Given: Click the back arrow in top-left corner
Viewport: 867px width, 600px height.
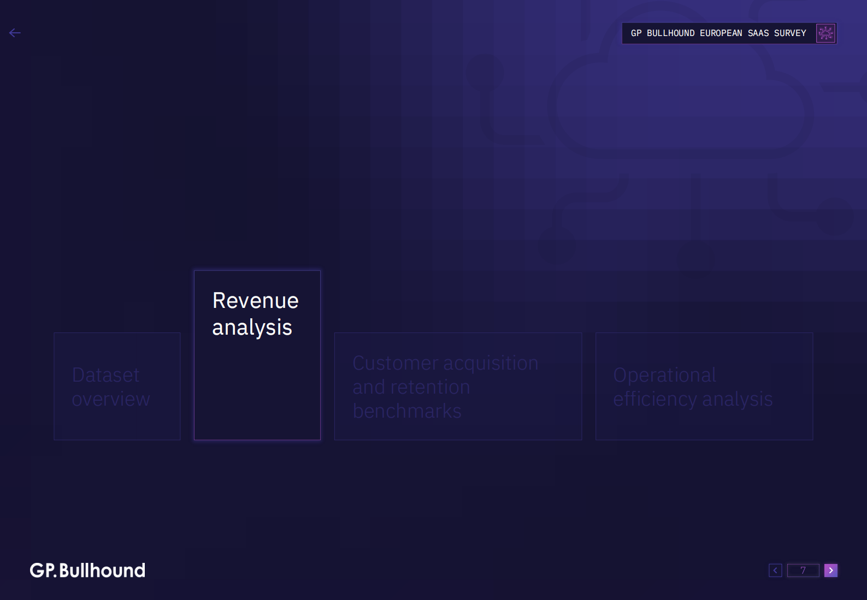Looking at the screenshot, I should pyautogui.click(x=15, y=33).
